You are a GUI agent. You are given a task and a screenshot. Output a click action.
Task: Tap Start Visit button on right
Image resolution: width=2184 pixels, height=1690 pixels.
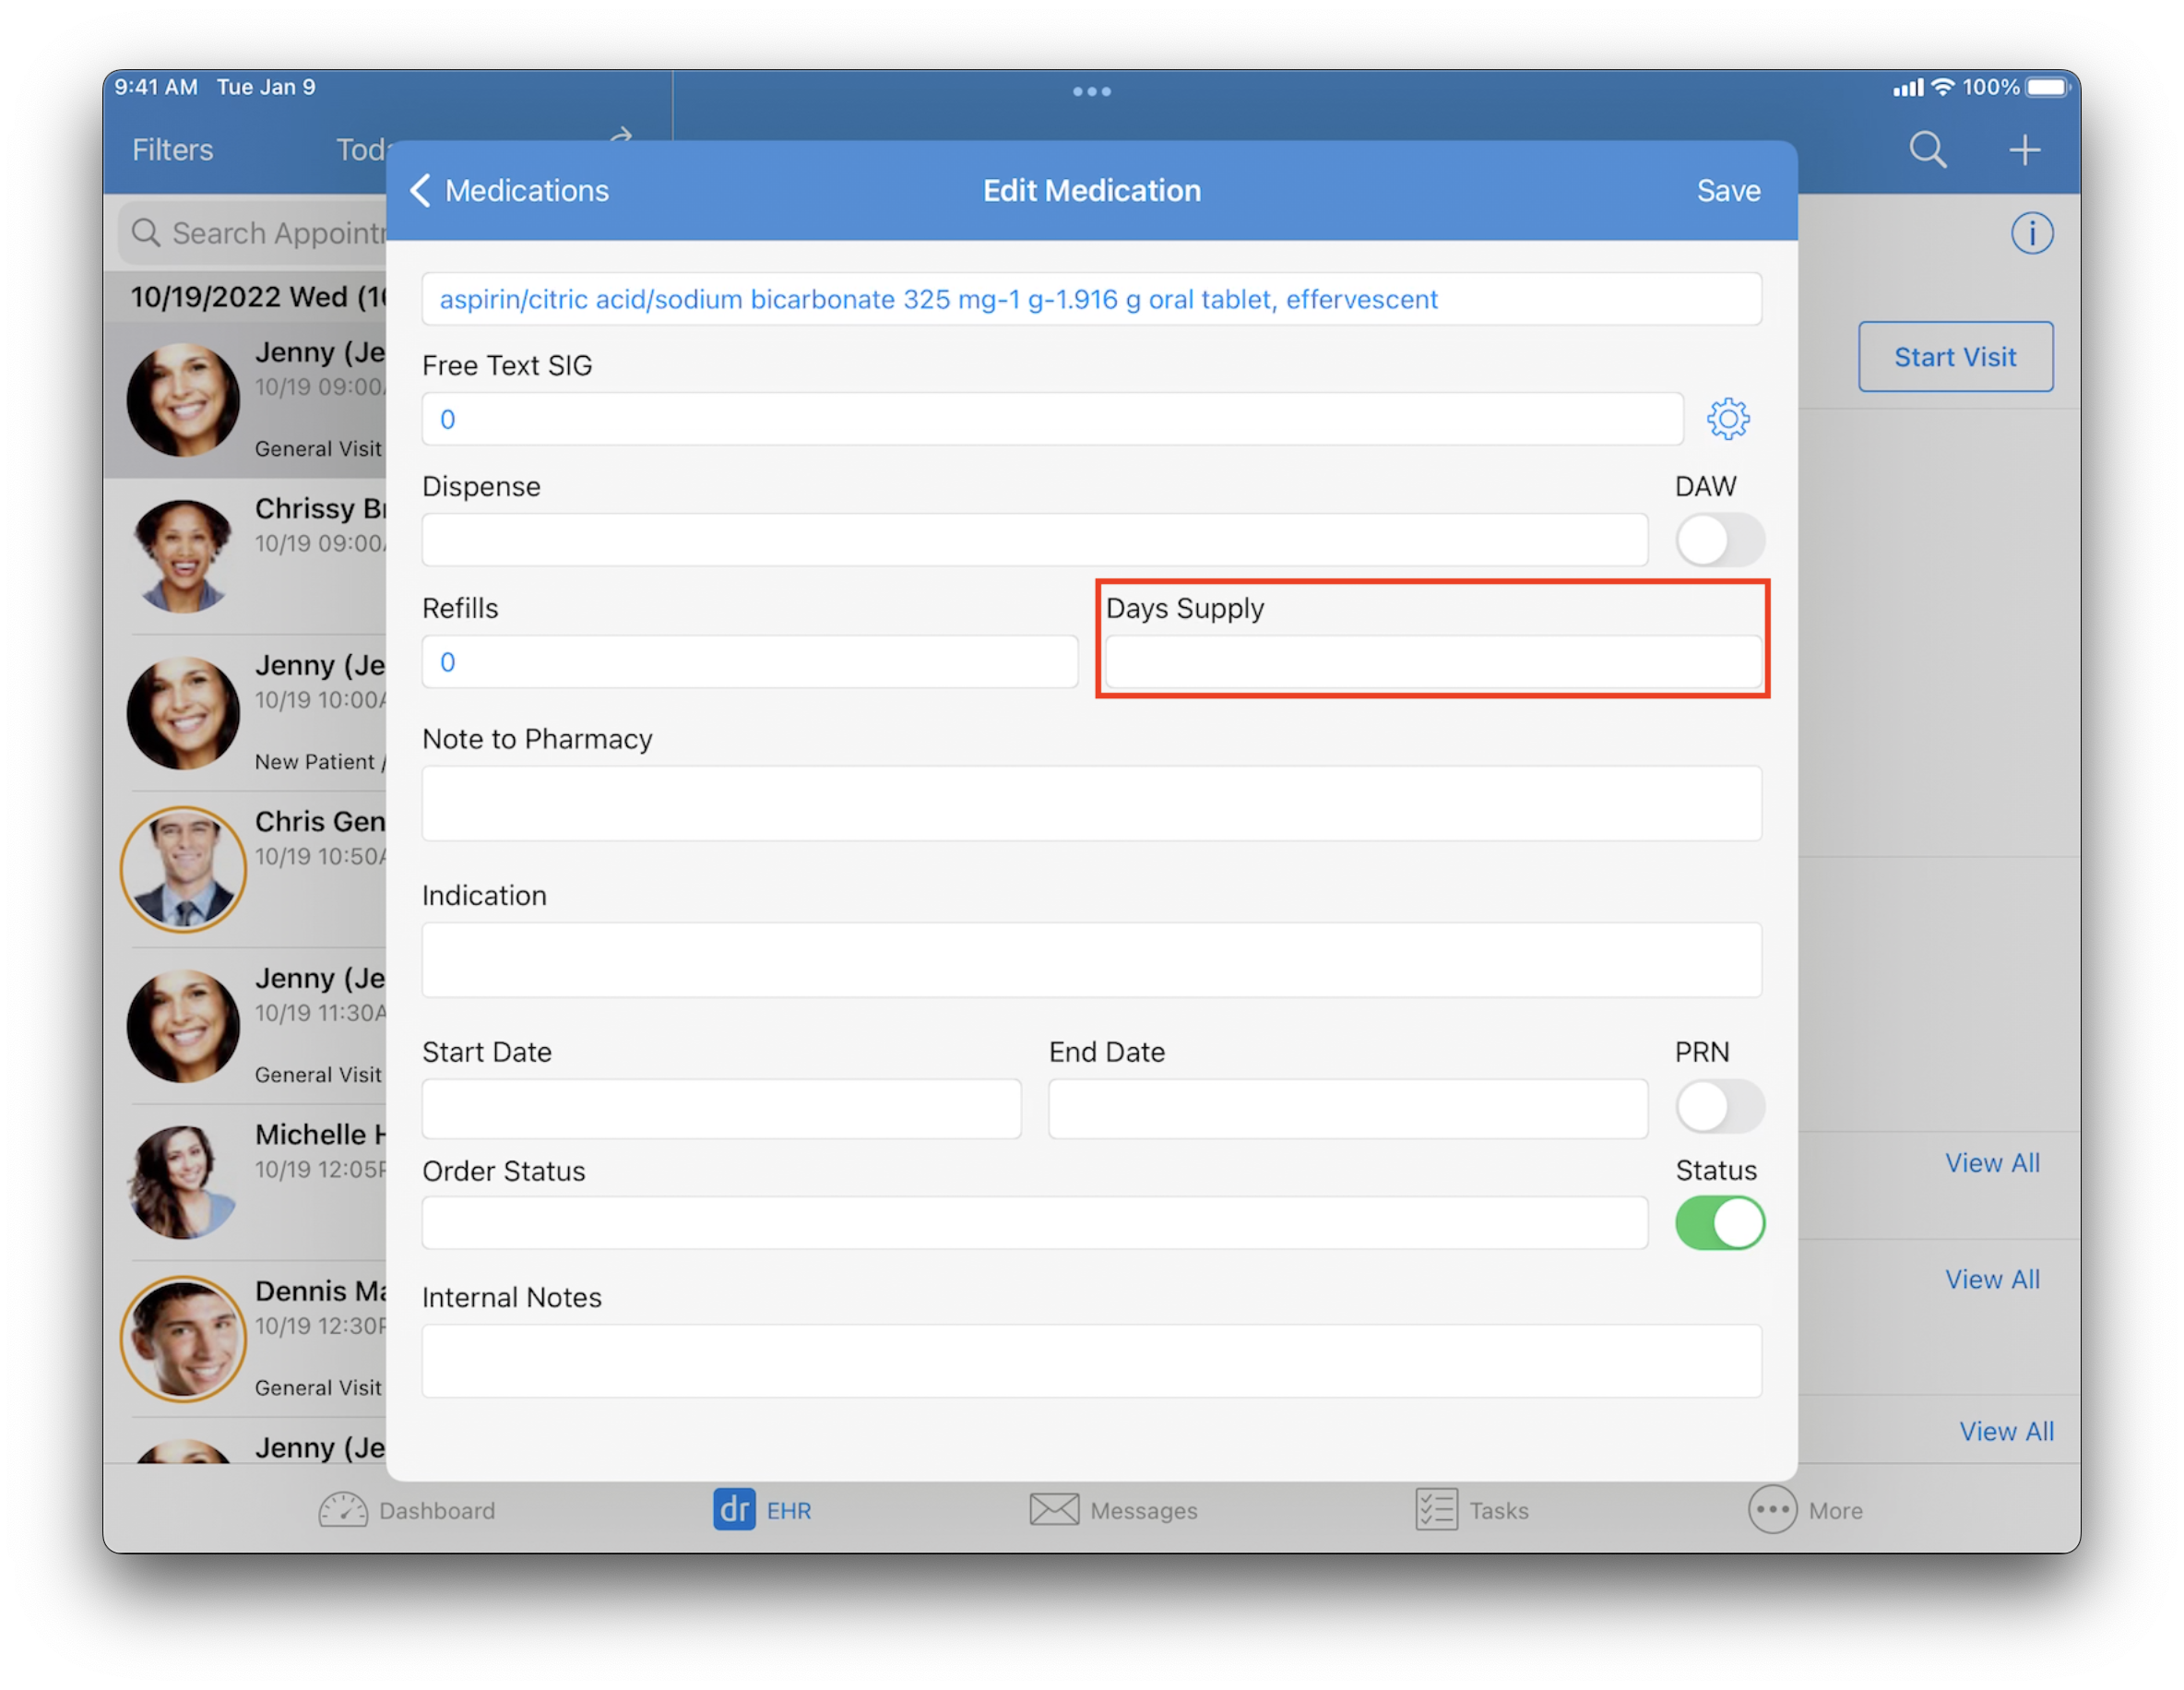(x=1953, y=354)
